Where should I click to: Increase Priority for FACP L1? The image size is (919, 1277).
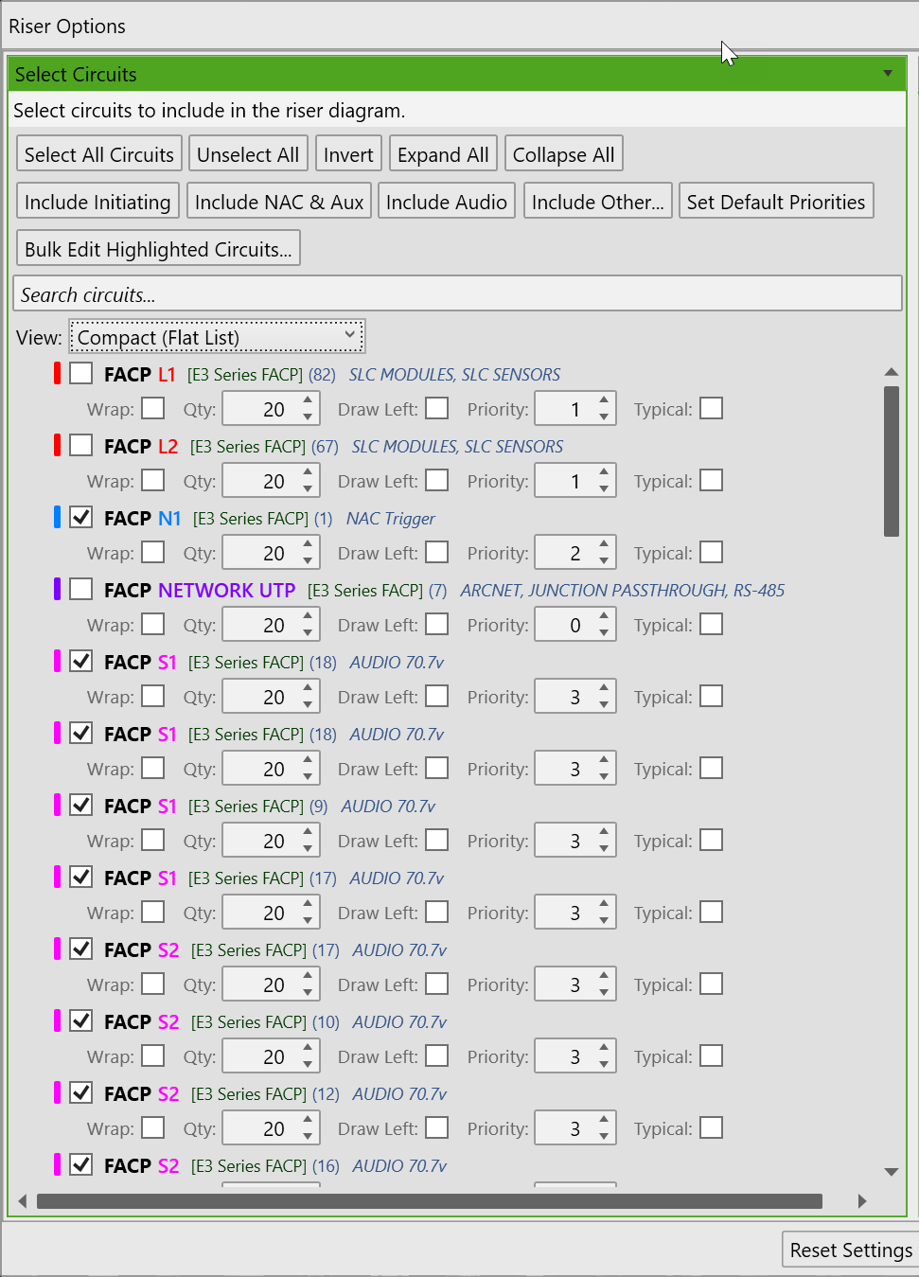(x=604, y=400)
